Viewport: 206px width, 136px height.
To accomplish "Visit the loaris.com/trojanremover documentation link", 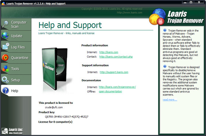I will [x=117, y=87].
